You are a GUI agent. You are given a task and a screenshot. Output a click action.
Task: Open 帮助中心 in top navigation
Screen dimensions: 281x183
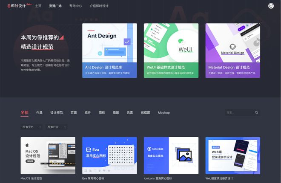[75, 6]
